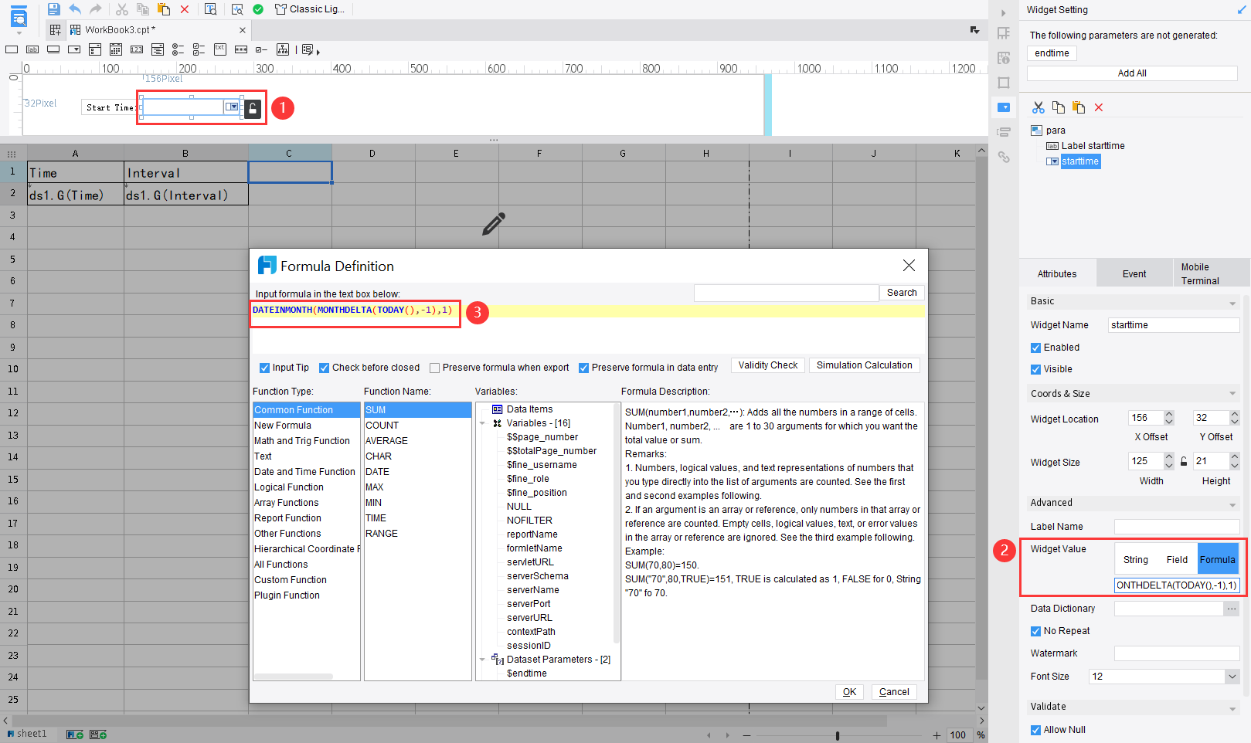Image resolution: width=1251 pixels, height=743 pixels.
Task: Click the Add All button
Action: pos(1131,73)
